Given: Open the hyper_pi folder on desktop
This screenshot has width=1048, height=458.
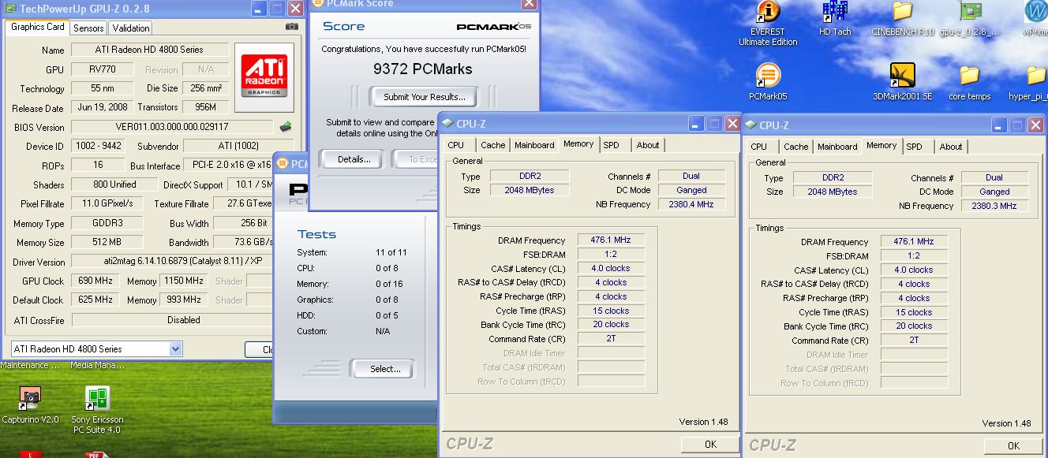Looking at the screenshot, I should [1028, 82].
